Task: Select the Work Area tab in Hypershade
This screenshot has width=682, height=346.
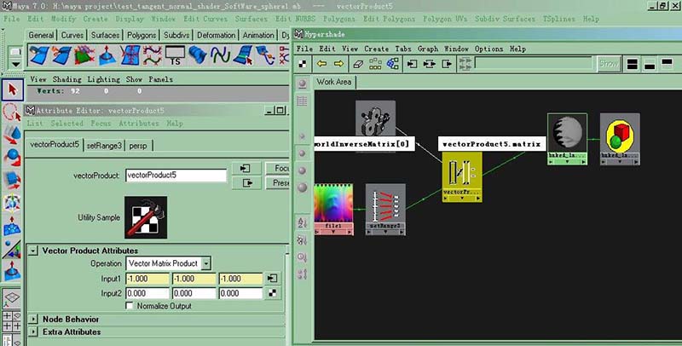Action: pyautogui.click(x=333, y=82)
